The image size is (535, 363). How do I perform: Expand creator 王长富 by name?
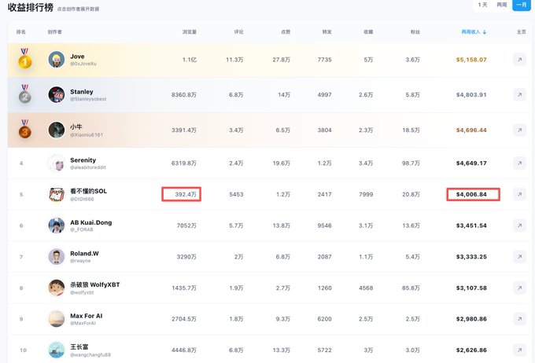(79, 347)
